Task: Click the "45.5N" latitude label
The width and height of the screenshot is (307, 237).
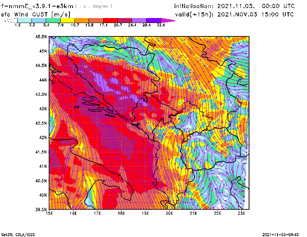Action: 41,36
